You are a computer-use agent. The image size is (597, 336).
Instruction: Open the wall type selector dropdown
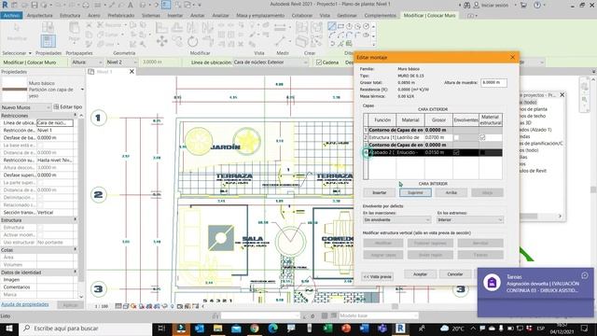[82, 90]
